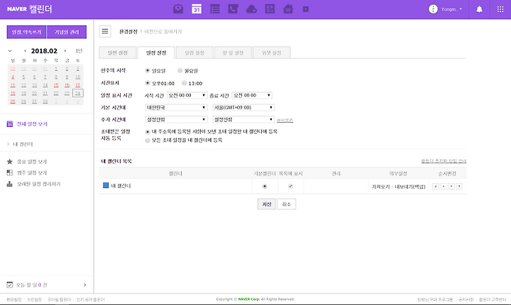The width and height of the screenshot is (511, 305).
Task: Switch to the 일반 설정 tab
Action: 118,52
